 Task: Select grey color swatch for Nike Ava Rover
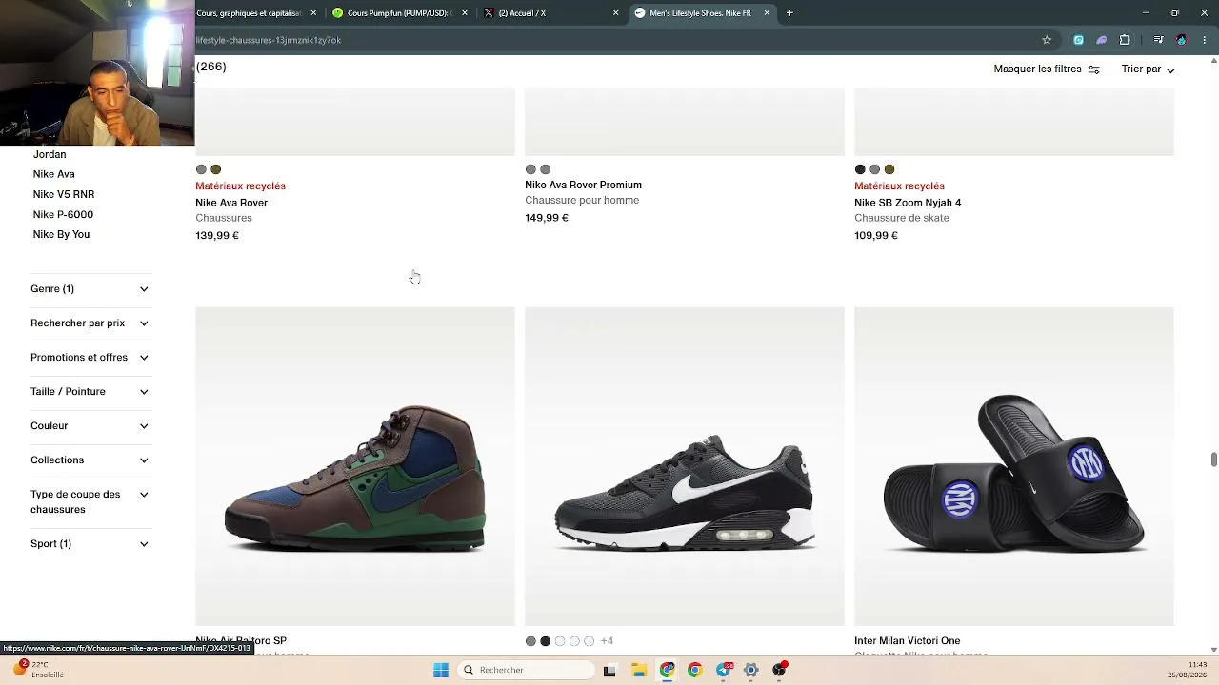click(201, 169)
